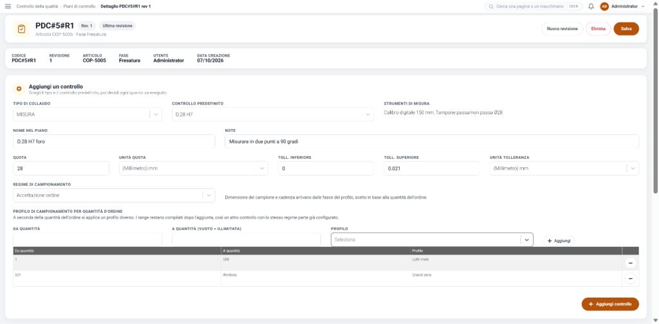Click the notifications bell icon
Image resolution: width=659 pixels, height=324 pixels.
click(591, 6)
